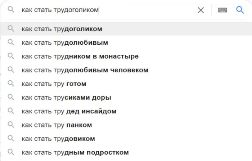
Task: Click magnifier icon beside 'трудным подростком'
Action: [x=11, y=152]
